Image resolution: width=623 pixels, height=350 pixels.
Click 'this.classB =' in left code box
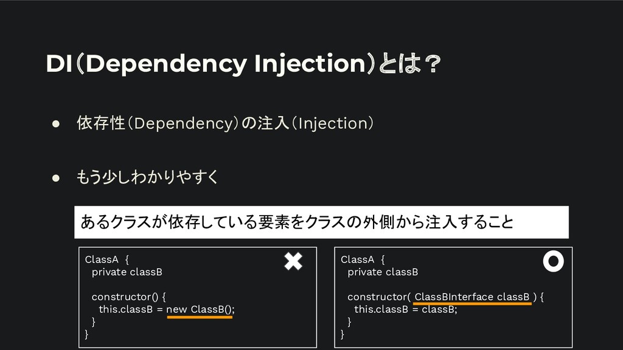(131, 309)
